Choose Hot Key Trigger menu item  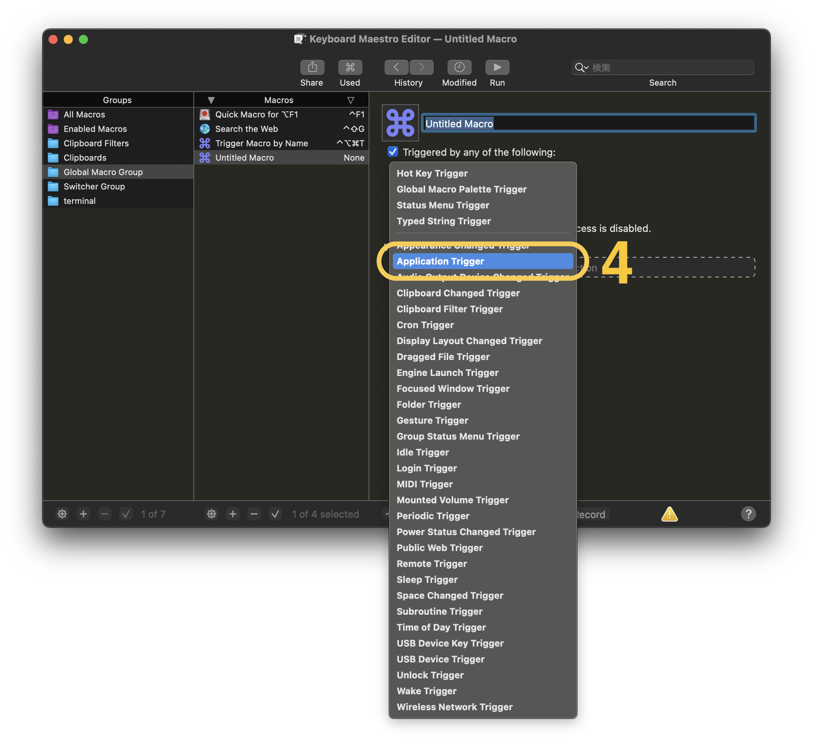tap(432, 173)
